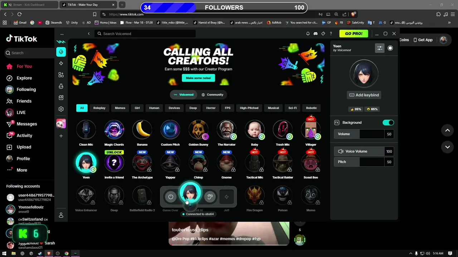This screenshot has height=257, width=458.
Task: Click the power button in the voice control bar
Action: pyautogui.click(x=171, y=197)
